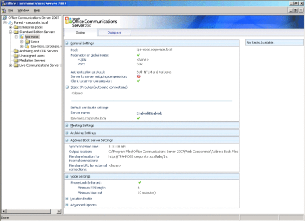The height and width of the screenshot is (221, 305).
Task: Click the pool name tpa-moss.corporate.local value
Action: 154,49
